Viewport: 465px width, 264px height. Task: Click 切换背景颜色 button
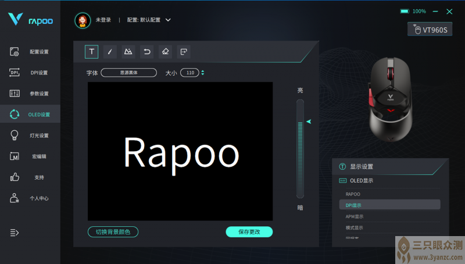coord(113,232)
